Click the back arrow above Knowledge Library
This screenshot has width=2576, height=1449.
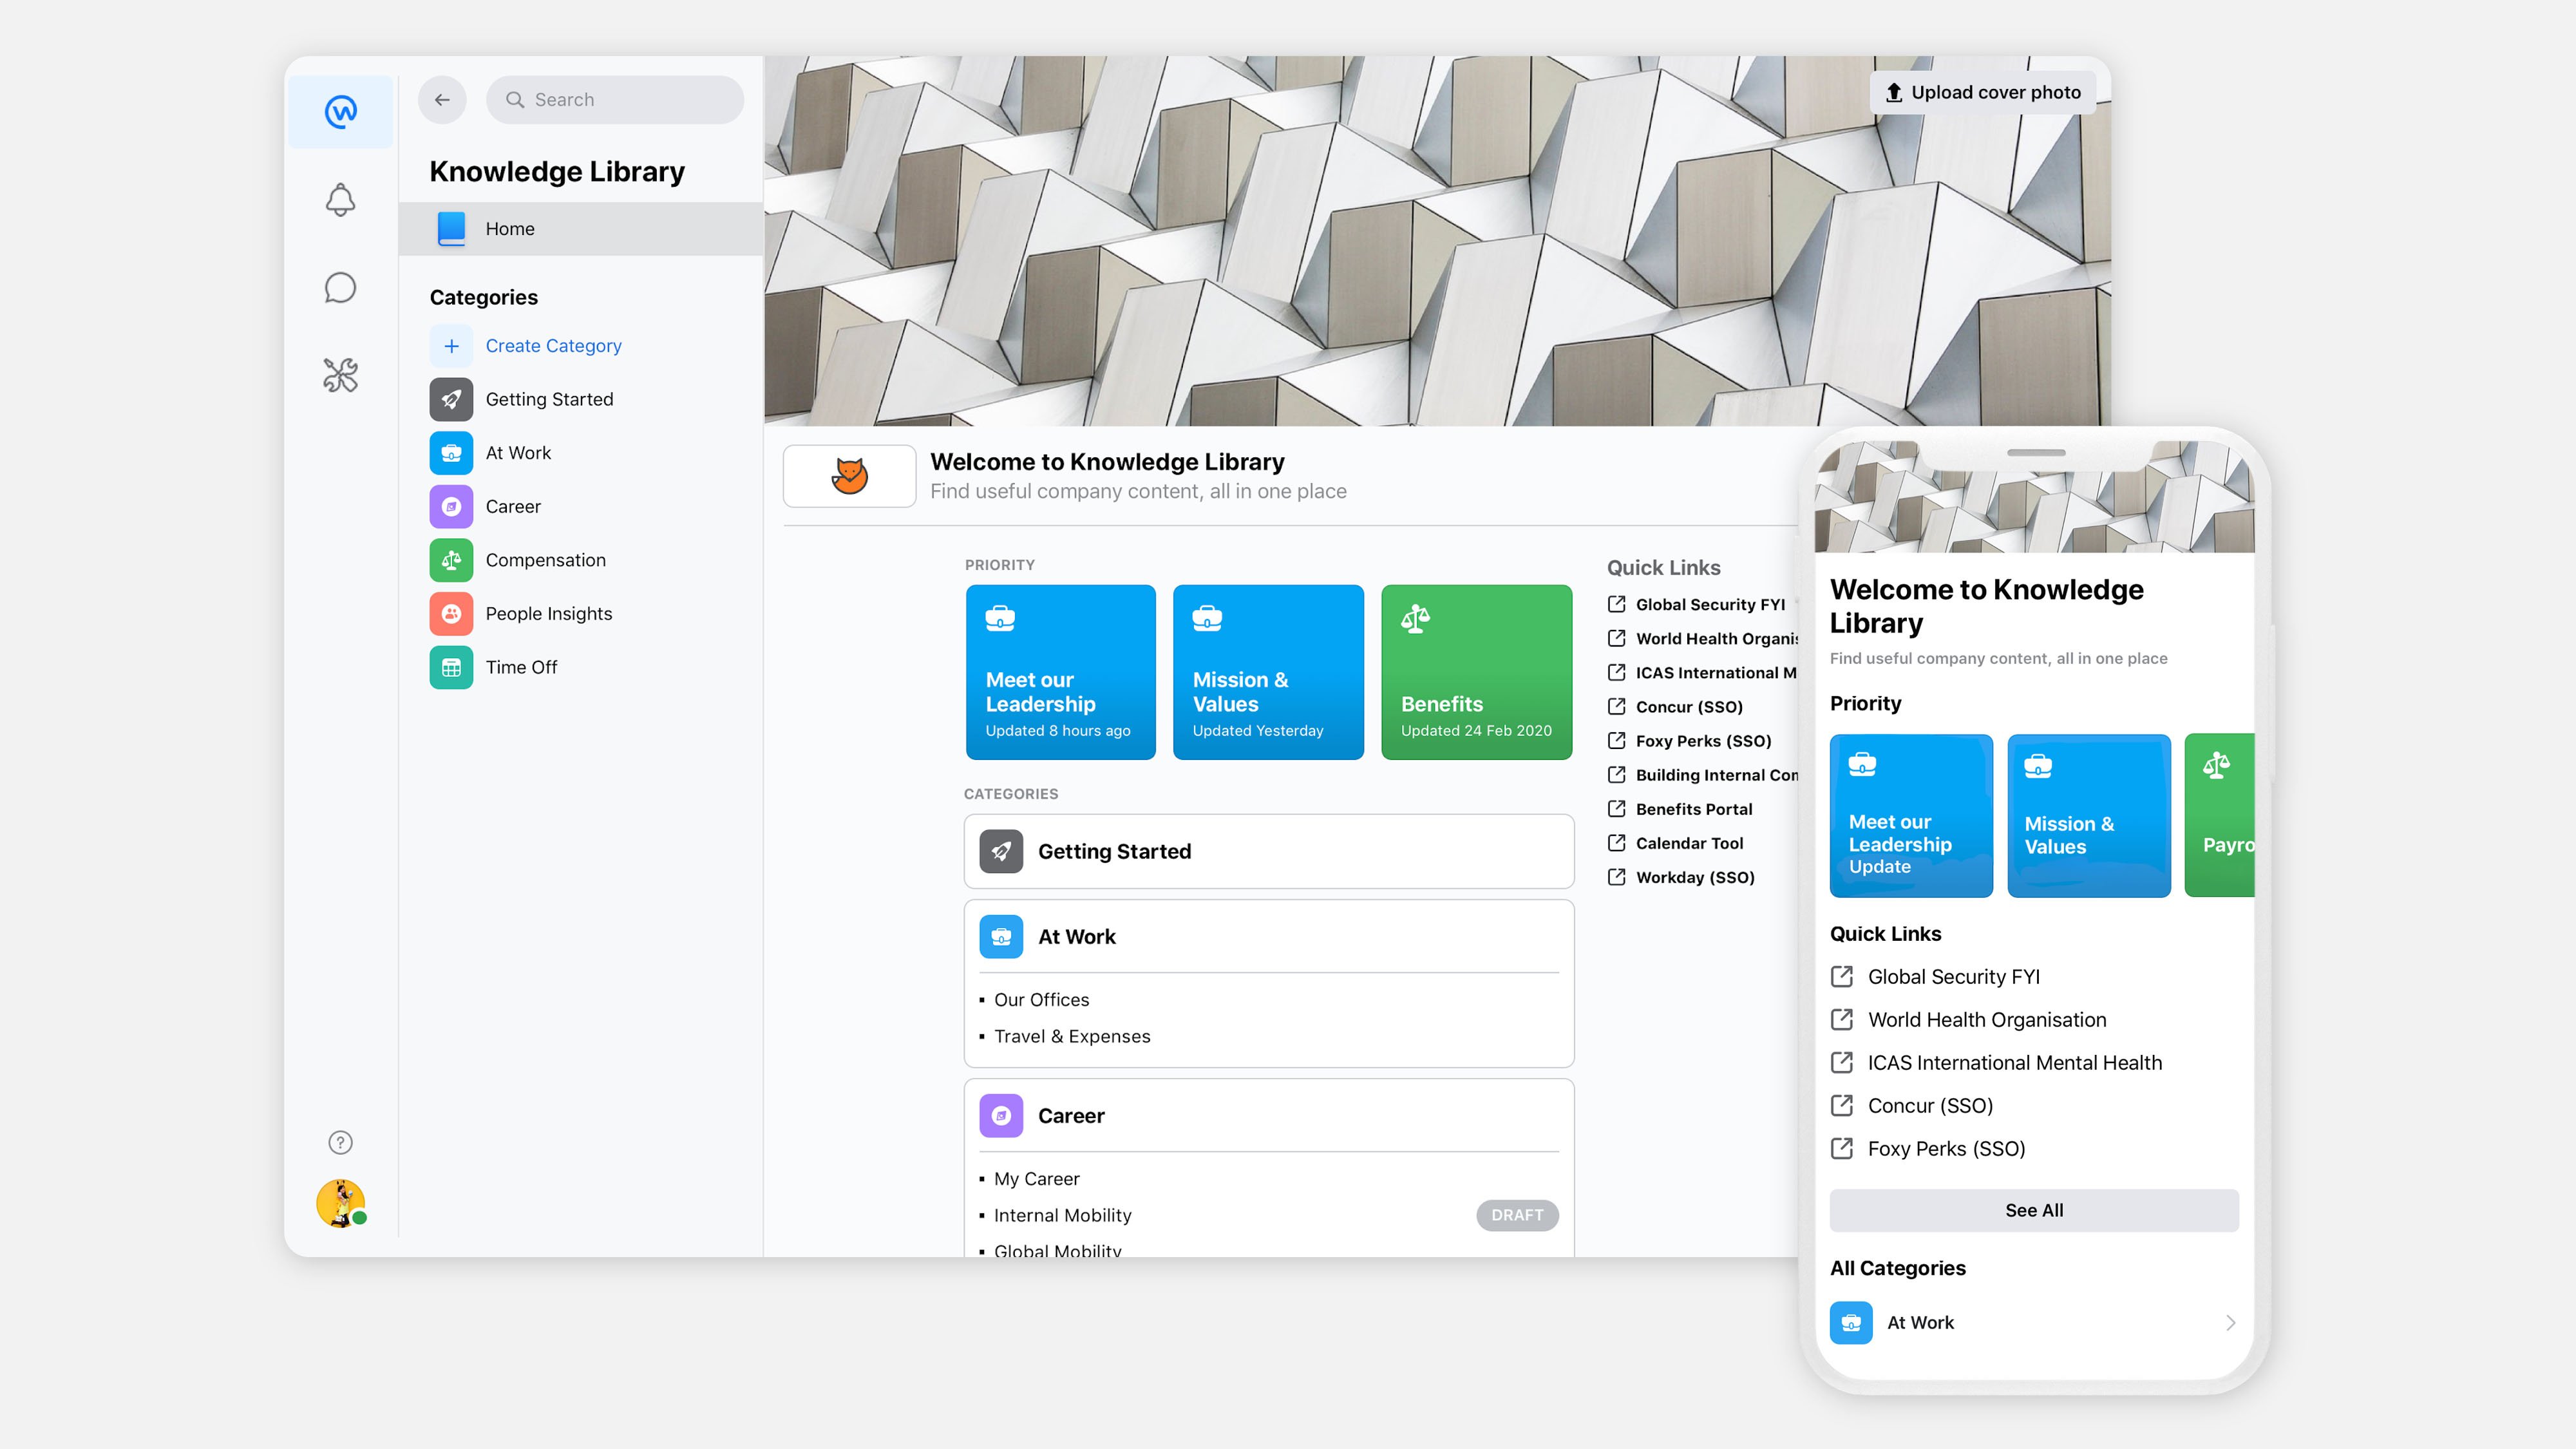(x=442, y=99)
